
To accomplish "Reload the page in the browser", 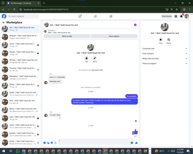I will [x=14, y=10].
